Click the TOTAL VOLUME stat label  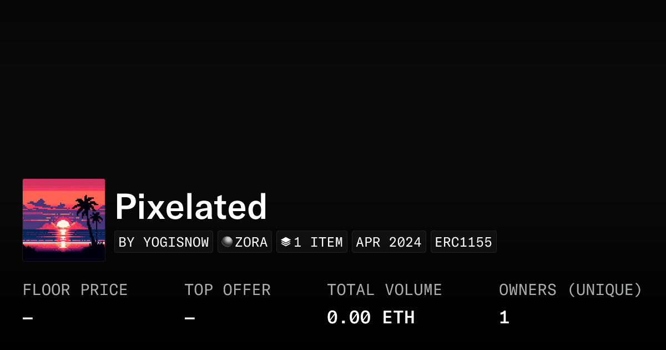[385, 289]
